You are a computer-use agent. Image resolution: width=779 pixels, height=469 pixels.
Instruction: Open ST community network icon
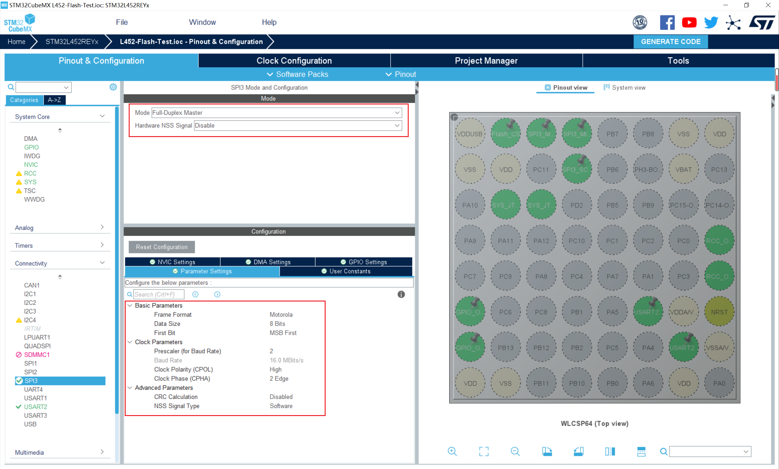(733, 23)
